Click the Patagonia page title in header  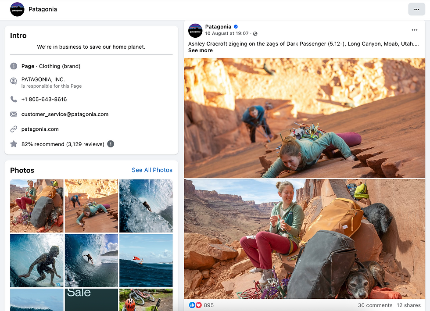coord(43,9)
